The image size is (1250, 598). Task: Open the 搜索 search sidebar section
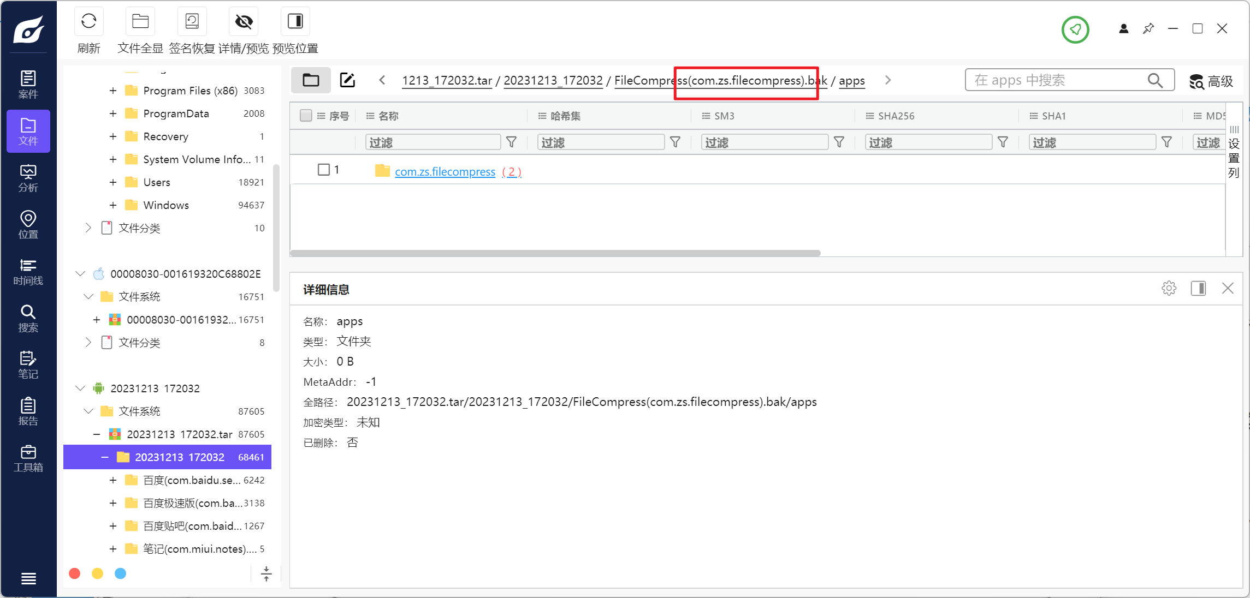tap(28, 319)
